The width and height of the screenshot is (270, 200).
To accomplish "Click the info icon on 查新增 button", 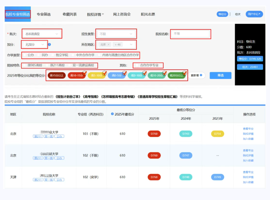I will tap(201, 75).
